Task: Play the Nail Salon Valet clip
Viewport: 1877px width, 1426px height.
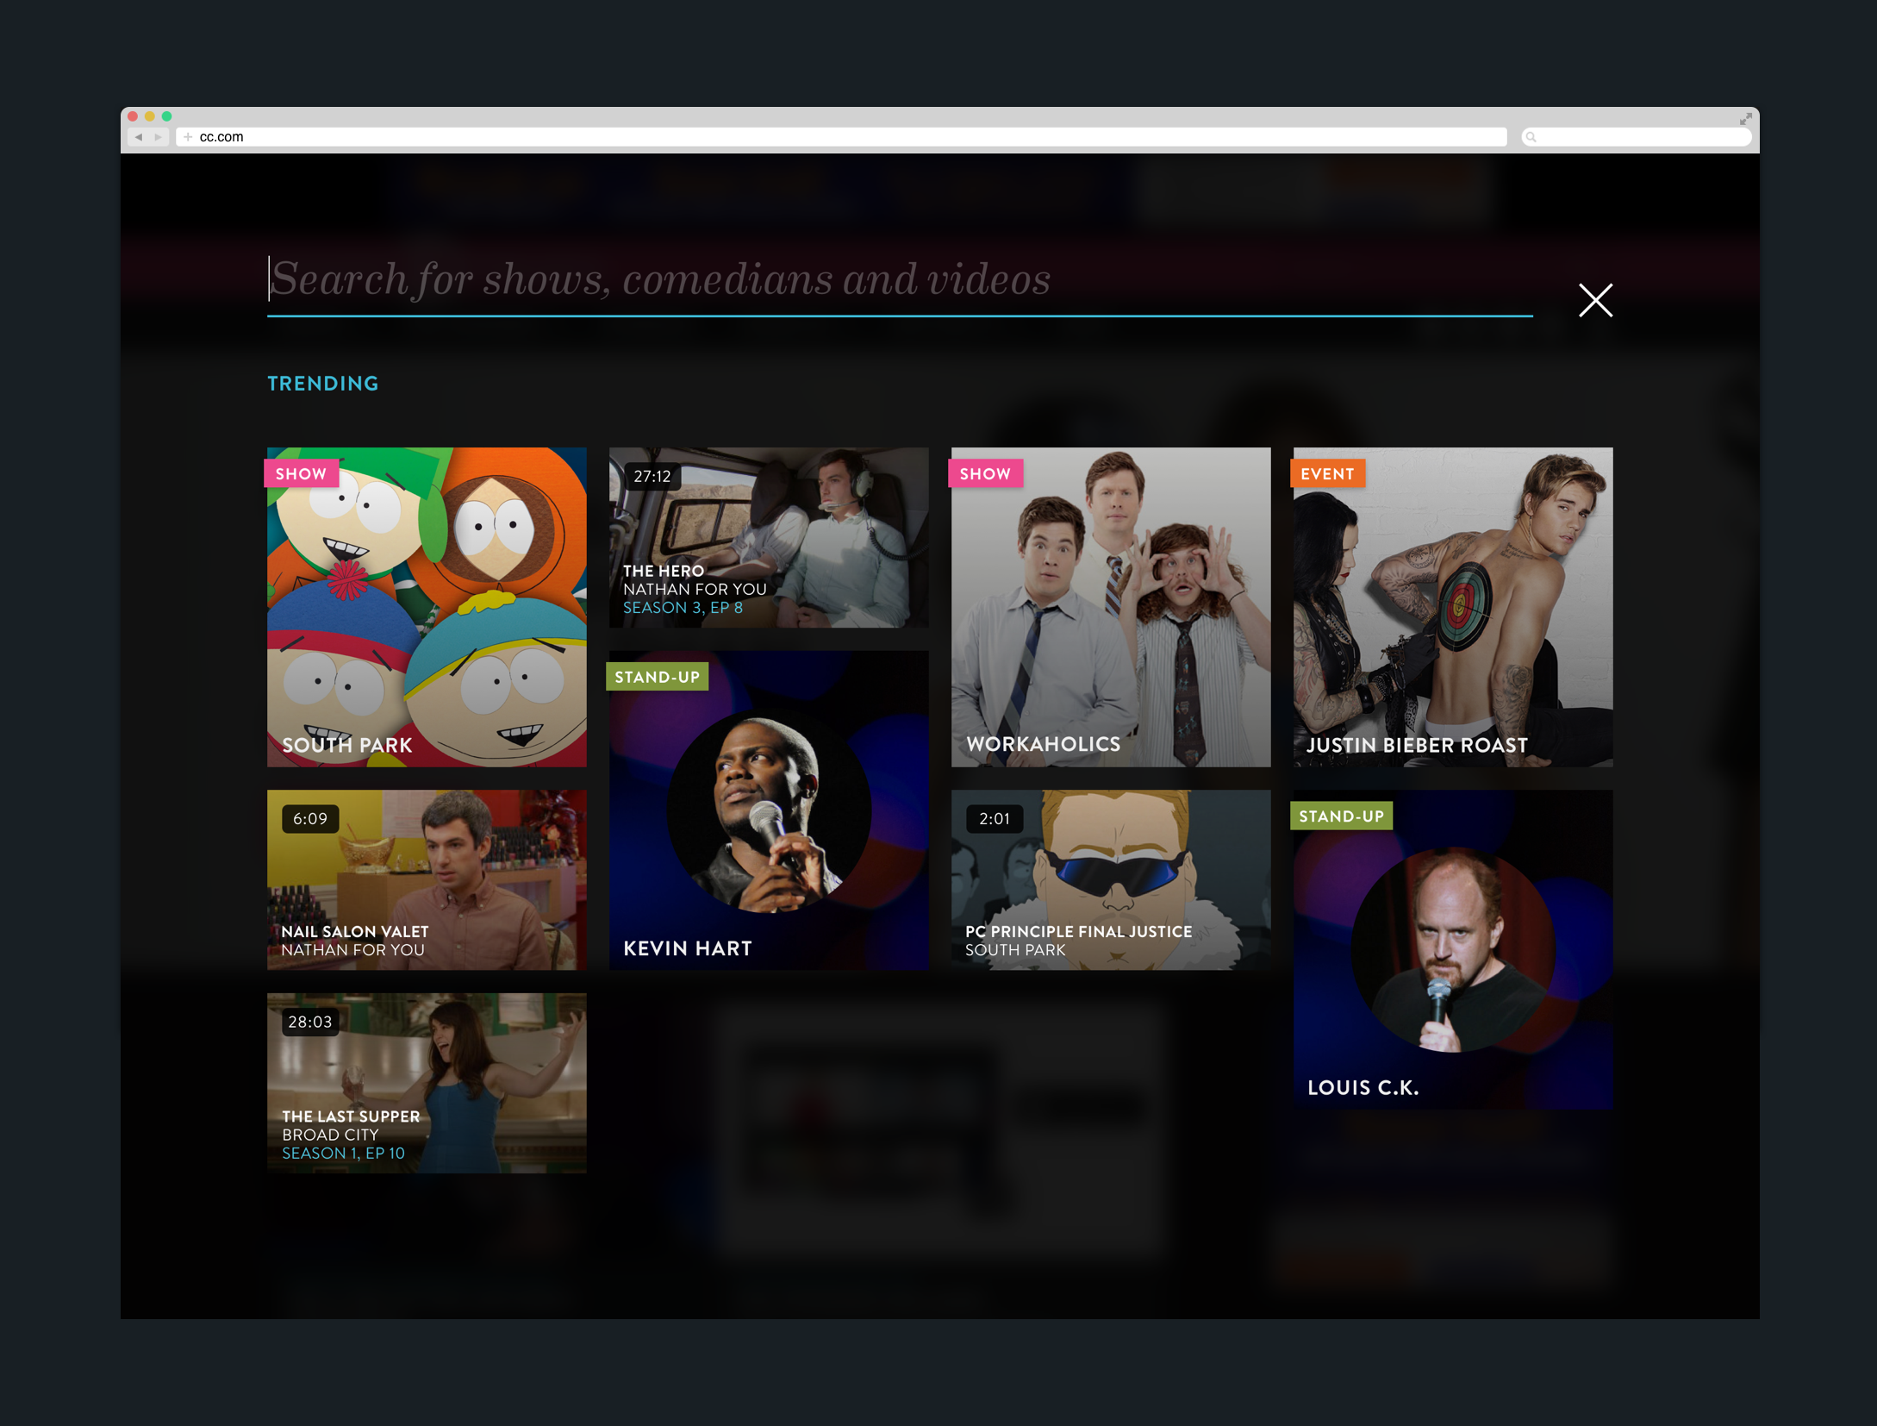Action: [427, 879]
